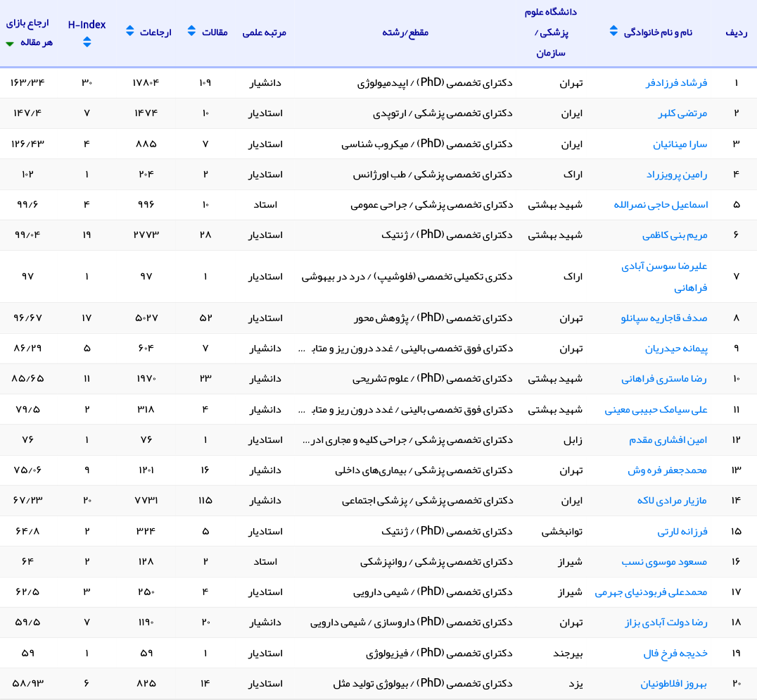Click the مرتبه علمی column header

(x=264, y=32)
